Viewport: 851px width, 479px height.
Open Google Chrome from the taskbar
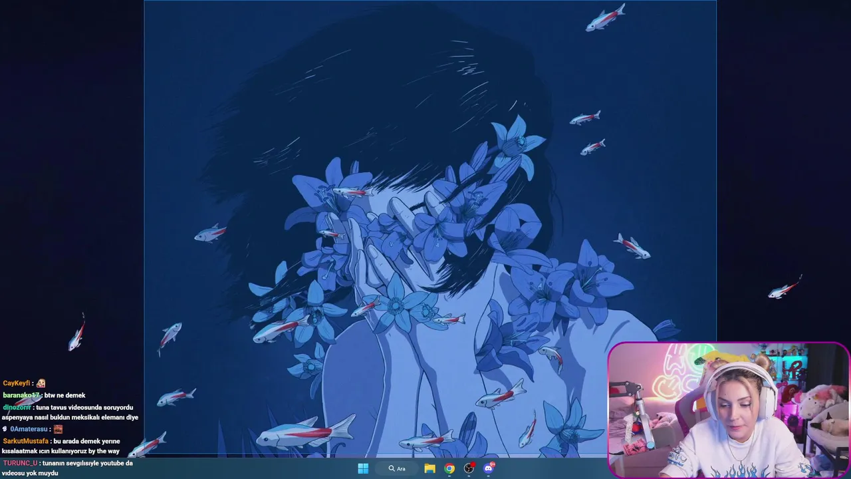(x=449, y=468)
